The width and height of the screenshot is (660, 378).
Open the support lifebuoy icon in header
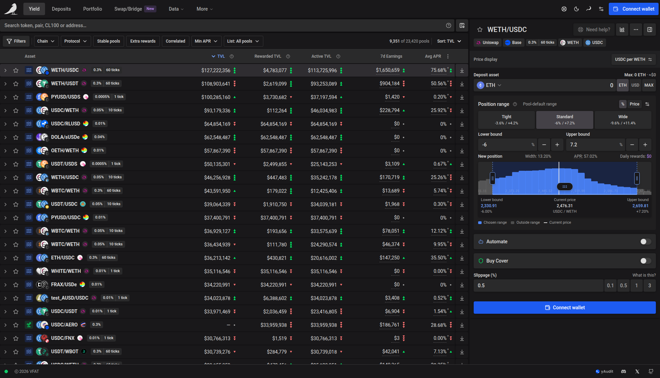pyautogui.click(x=564, y=9)
